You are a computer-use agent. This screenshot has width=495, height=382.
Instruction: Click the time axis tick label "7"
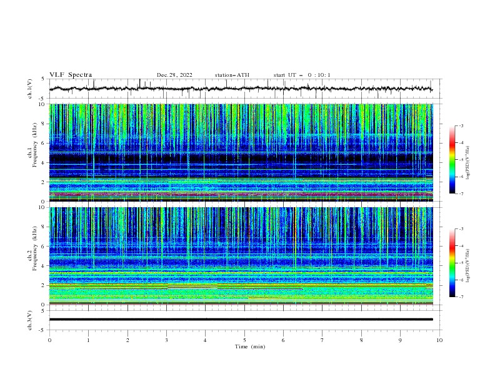point(322,340)
